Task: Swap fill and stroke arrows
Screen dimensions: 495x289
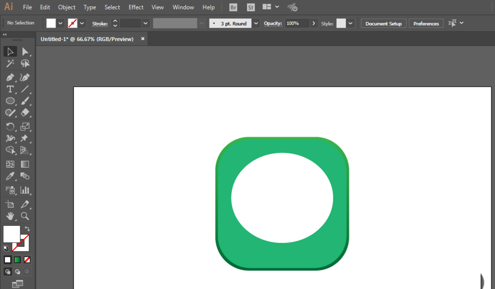Action: pos(27,229)
